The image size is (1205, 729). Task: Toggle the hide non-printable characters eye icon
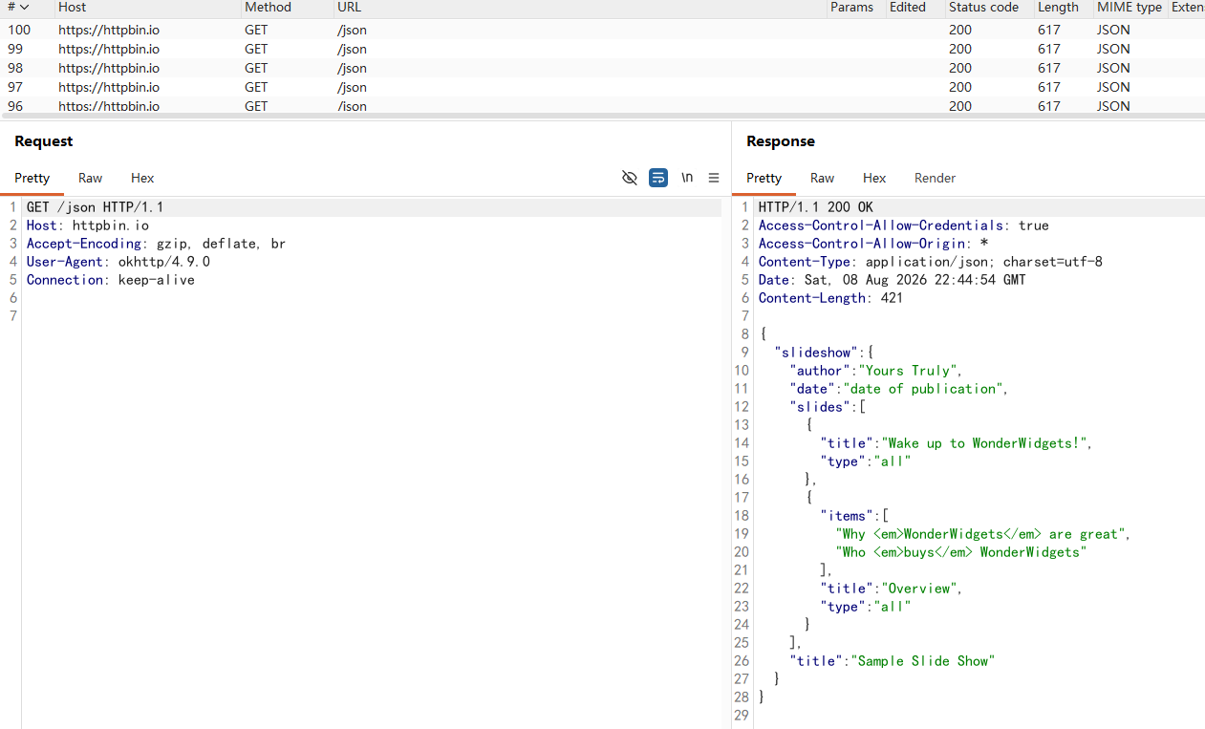pos(629,178)
